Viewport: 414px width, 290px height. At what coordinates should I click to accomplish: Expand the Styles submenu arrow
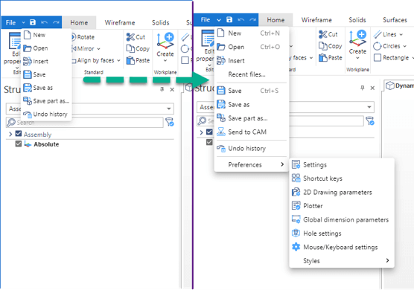coord(387,260)
